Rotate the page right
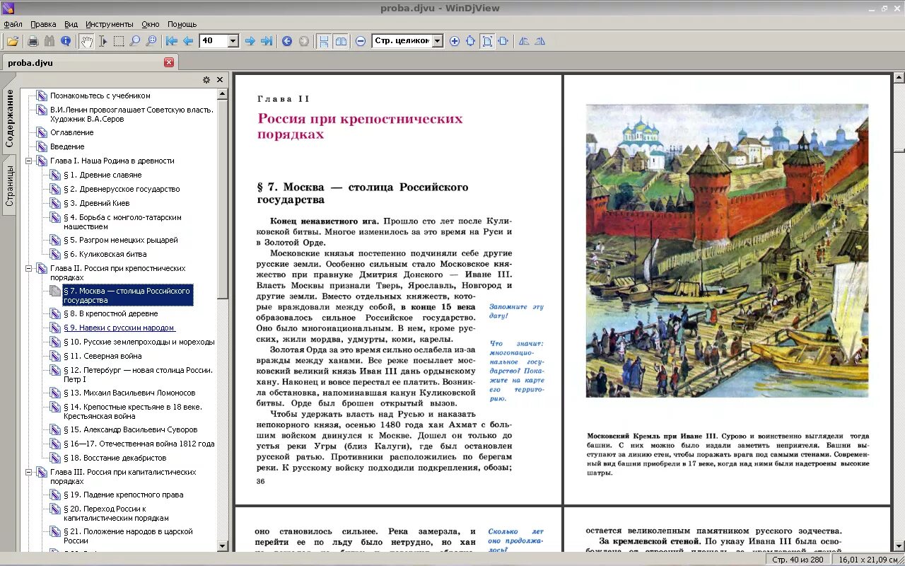Image resolution: width=905 pixels, height=566 pixels. pos(540,41)
